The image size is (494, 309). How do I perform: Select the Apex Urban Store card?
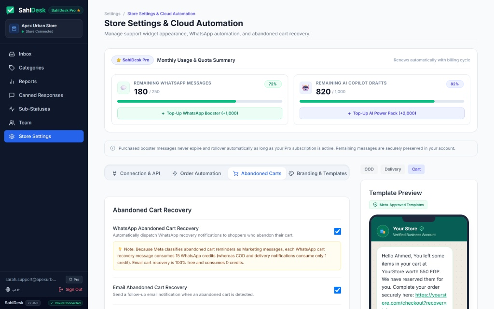44,28
